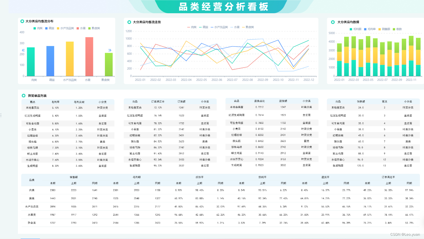Click the 退货率 group header in bottom table

coord(325,177)
